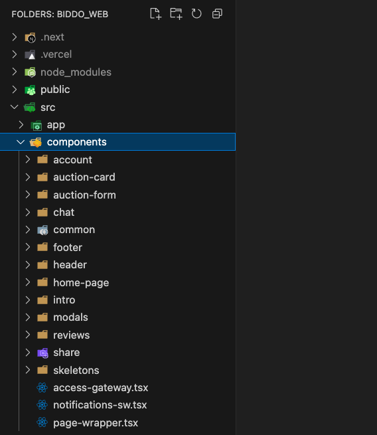Collapse the components folder chevron
Viewport: 377px width, 435px height.
tap(21, 142)
